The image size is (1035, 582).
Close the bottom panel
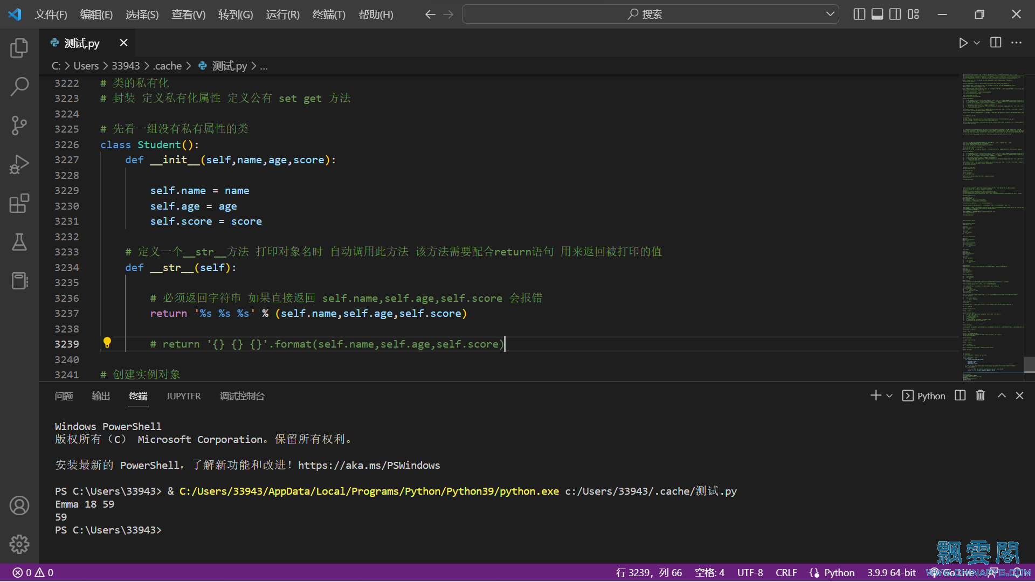coord(1019,396)
